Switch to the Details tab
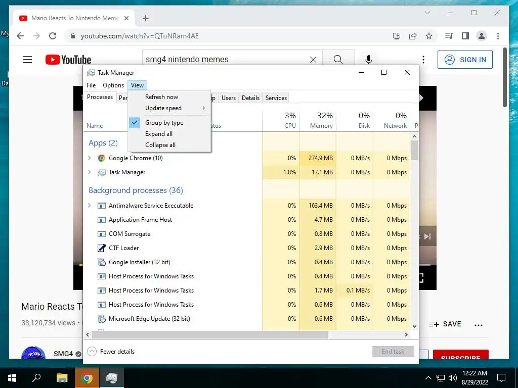 pos(250,98)
